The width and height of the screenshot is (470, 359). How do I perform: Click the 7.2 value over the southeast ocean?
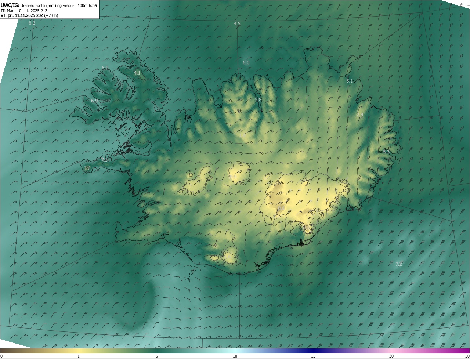pos(399,264)
